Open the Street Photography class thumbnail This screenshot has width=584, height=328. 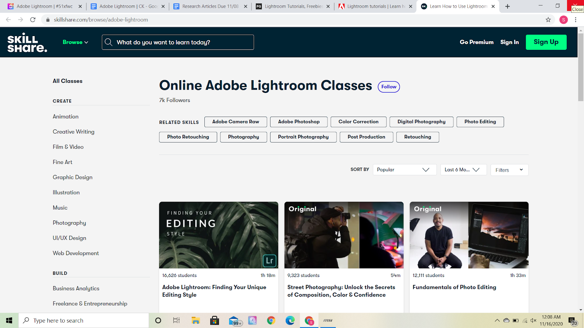(344, 235)
